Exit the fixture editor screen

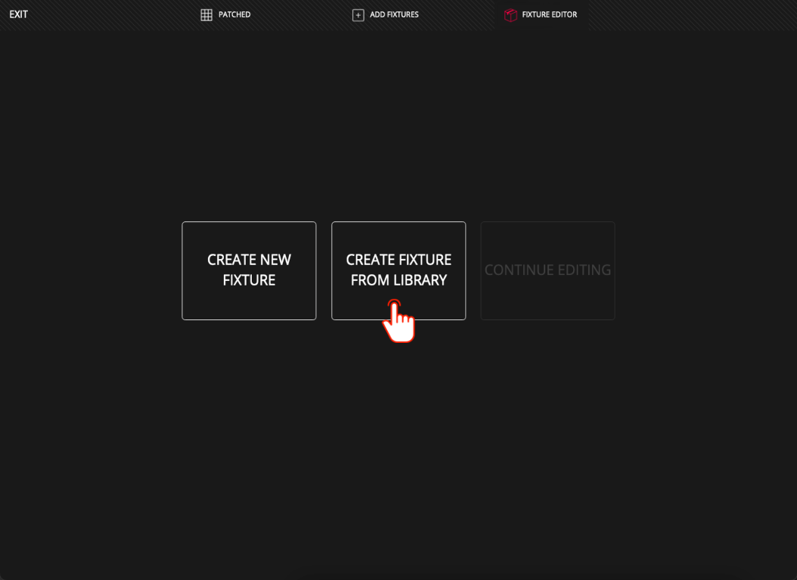pos(18,14)
